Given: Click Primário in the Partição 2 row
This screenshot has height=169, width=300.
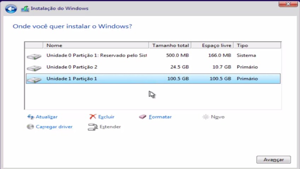Looking at the screenshot, I should pos(247,67).
